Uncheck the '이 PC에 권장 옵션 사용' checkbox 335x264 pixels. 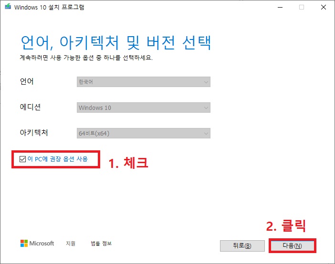22,159
